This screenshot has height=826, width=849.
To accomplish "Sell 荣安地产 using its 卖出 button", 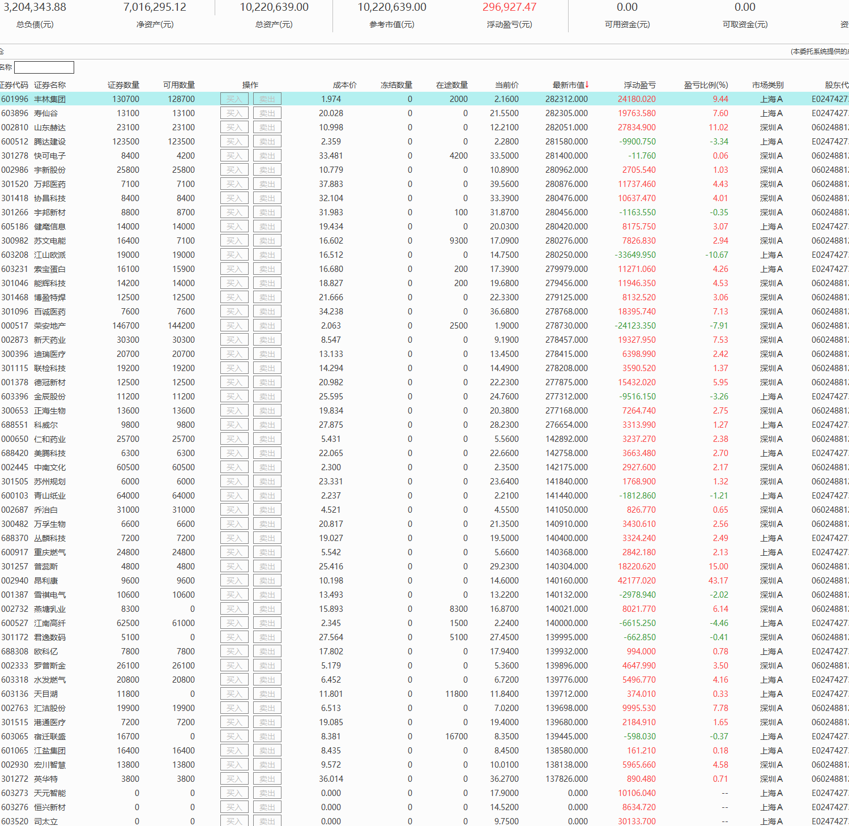I will click(267, 326).
